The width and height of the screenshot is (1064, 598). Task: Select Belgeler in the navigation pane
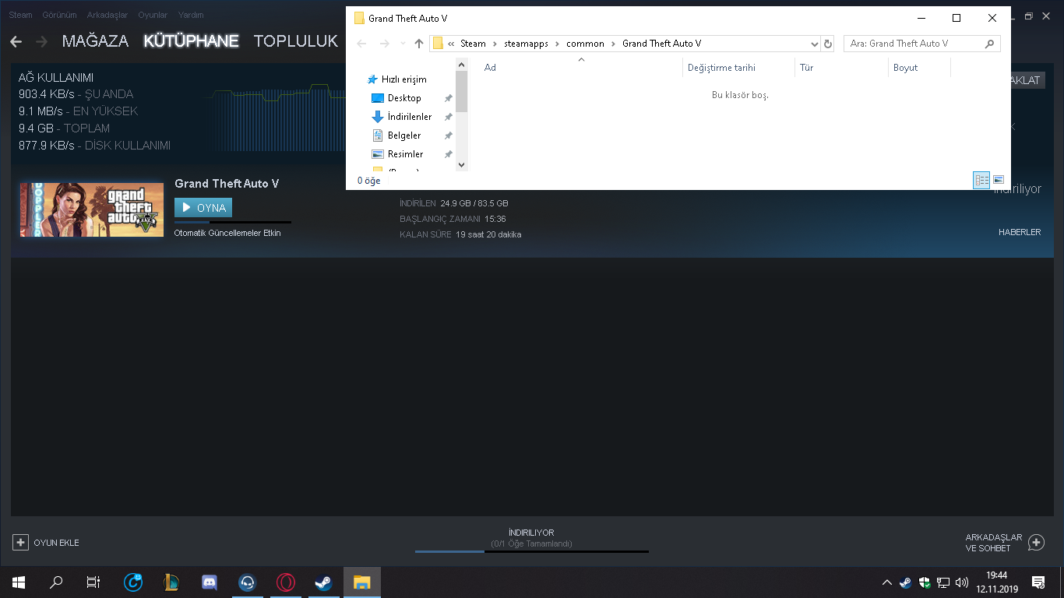[404, 135]
